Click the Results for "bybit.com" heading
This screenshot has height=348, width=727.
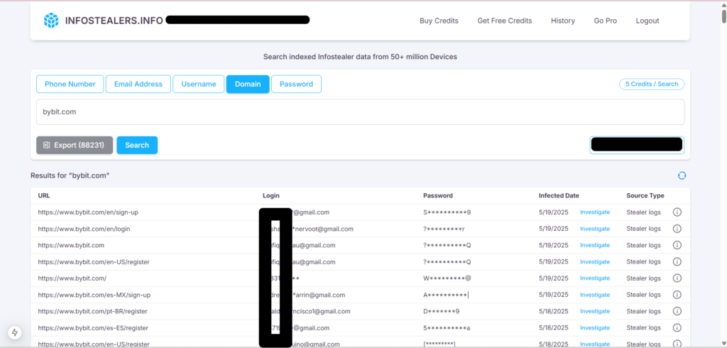[70, 175]
